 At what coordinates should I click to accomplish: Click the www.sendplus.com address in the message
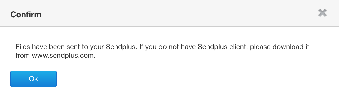click(64, 56)
